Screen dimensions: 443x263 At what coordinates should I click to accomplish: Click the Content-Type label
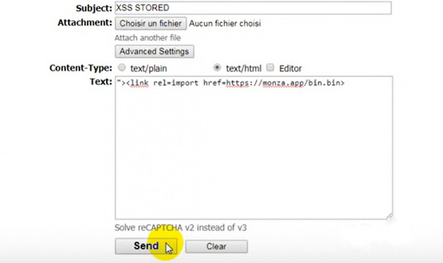point(81,68)
